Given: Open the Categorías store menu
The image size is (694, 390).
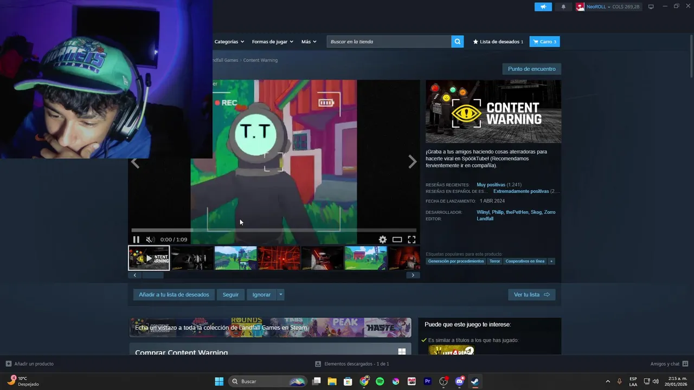Looking at the screenshot, I should point(229,42).
